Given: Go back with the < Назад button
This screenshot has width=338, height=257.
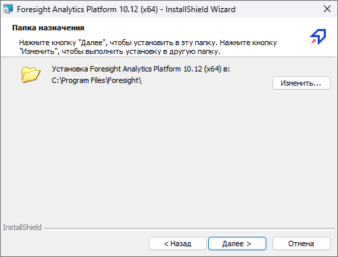Looking at the screenshot, I should click(178, 244).
